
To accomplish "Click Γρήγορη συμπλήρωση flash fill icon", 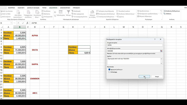I will (x=97, y=11).
